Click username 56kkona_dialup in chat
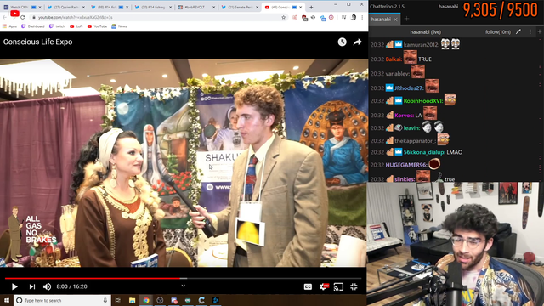The height and width of the screenshot is (306, 544). point(424,152)
